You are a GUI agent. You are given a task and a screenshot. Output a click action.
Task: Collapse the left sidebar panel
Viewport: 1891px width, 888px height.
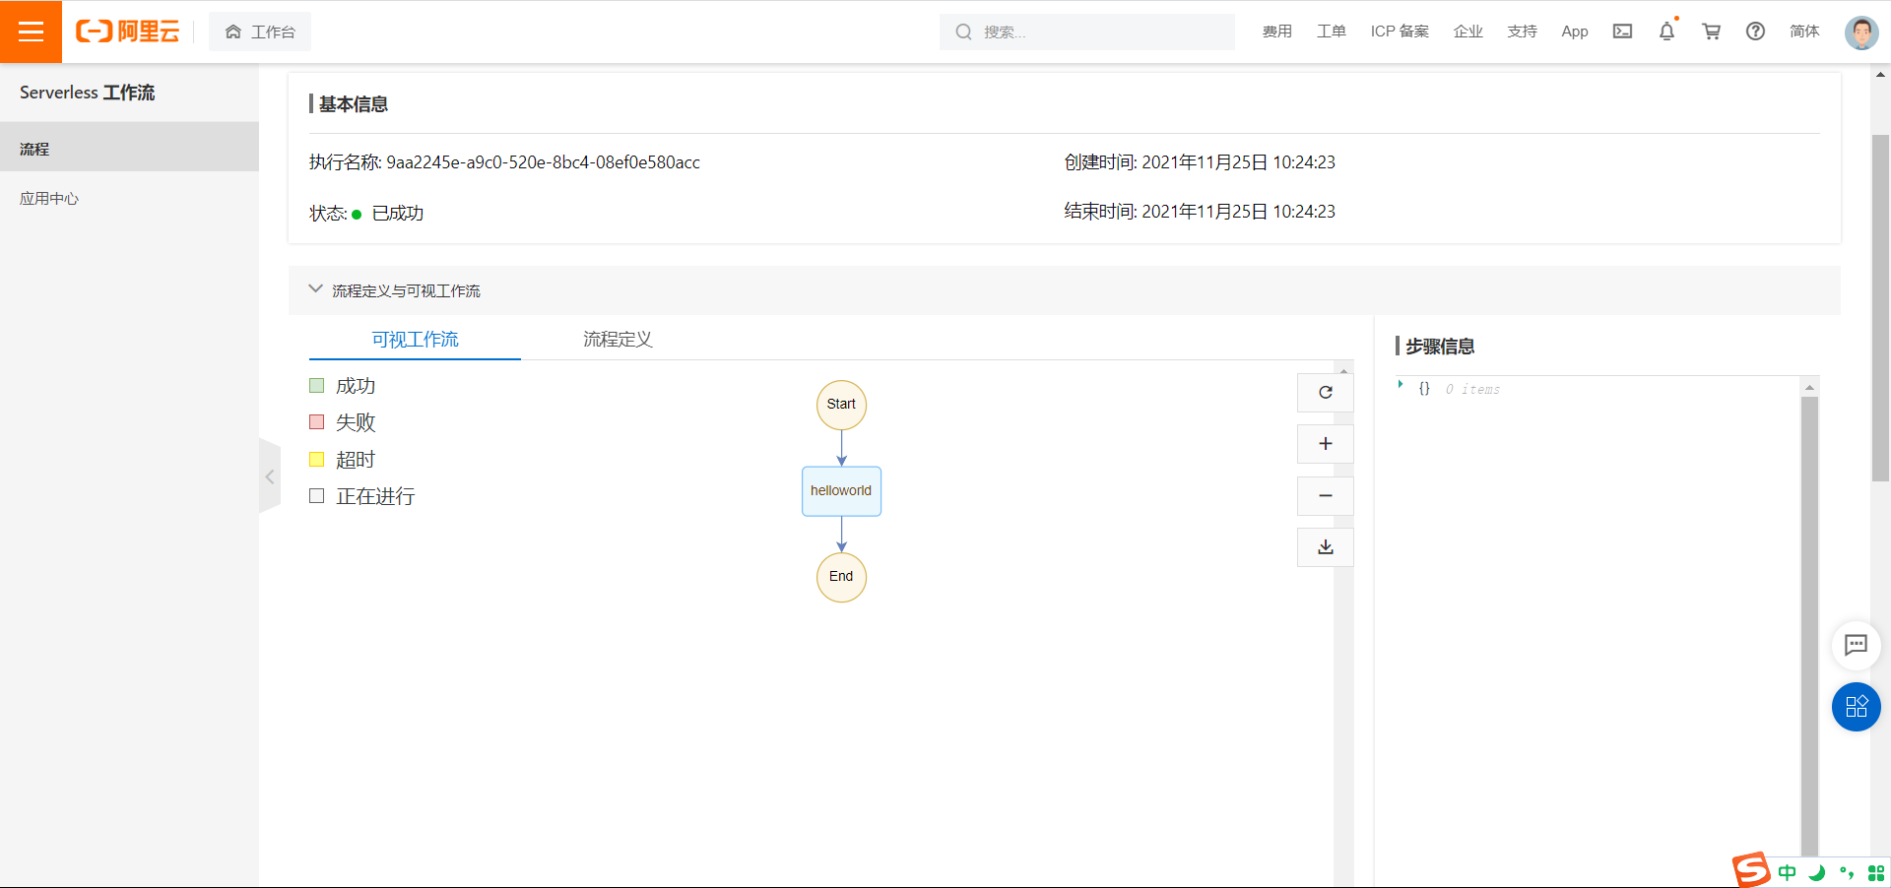click(x=270, y=476)
